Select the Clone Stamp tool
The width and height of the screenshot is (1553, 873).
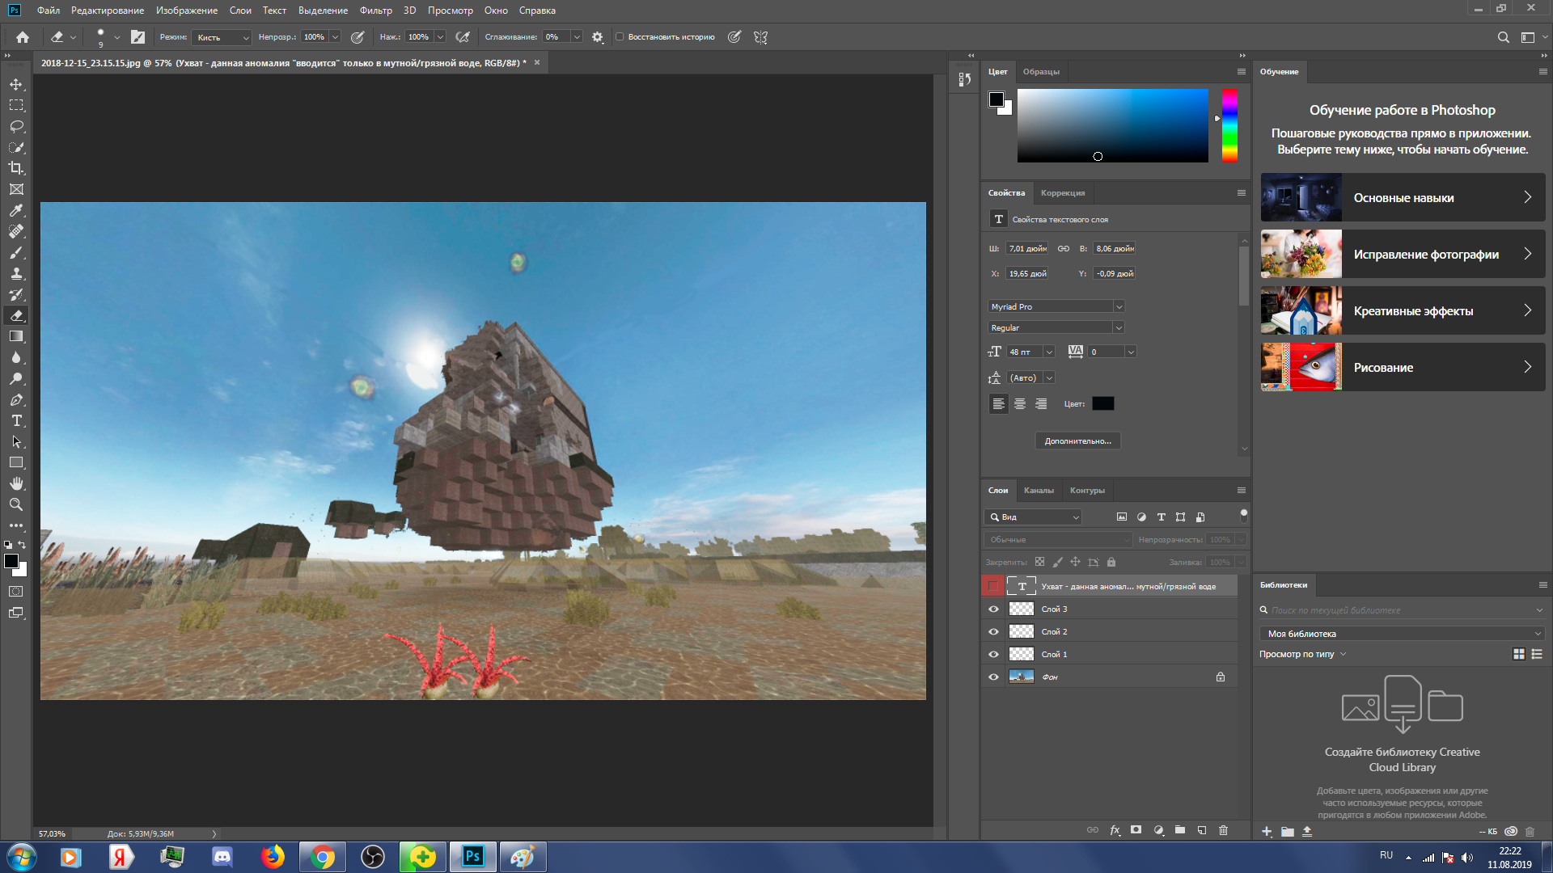16,273
